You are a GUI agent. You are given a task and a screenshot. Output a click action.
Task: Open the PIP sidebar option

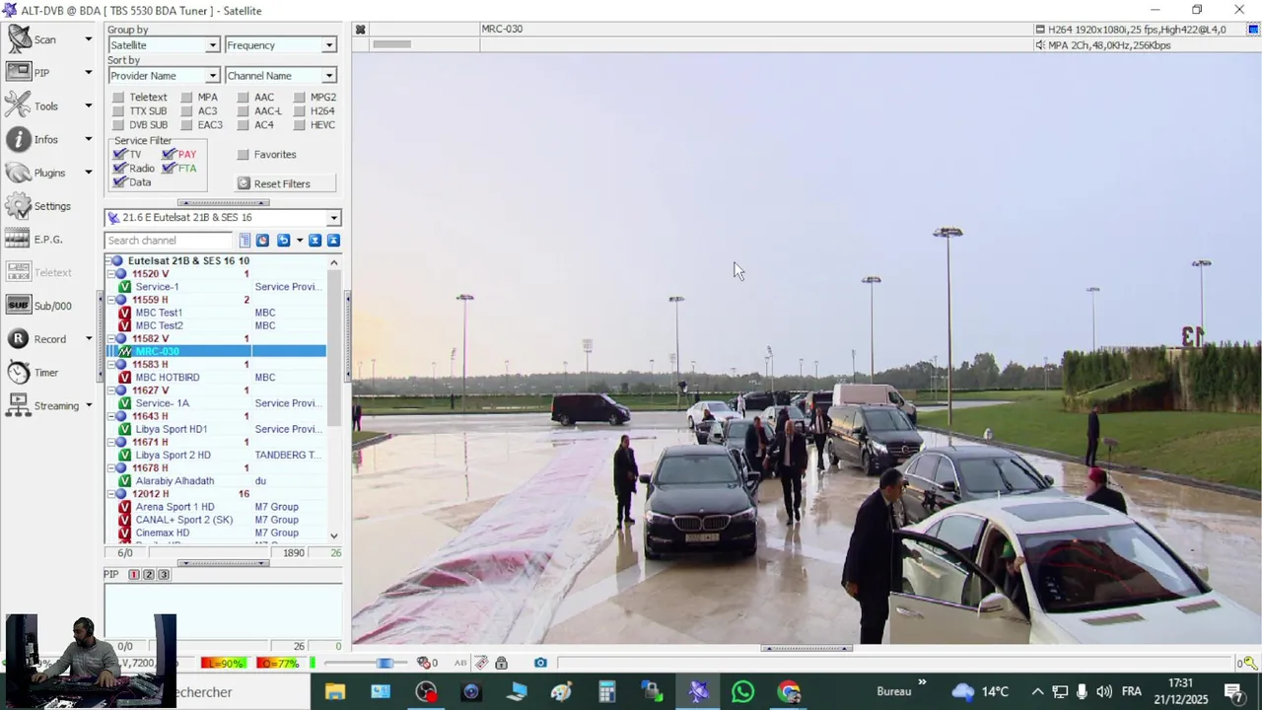tap(48, 73)
